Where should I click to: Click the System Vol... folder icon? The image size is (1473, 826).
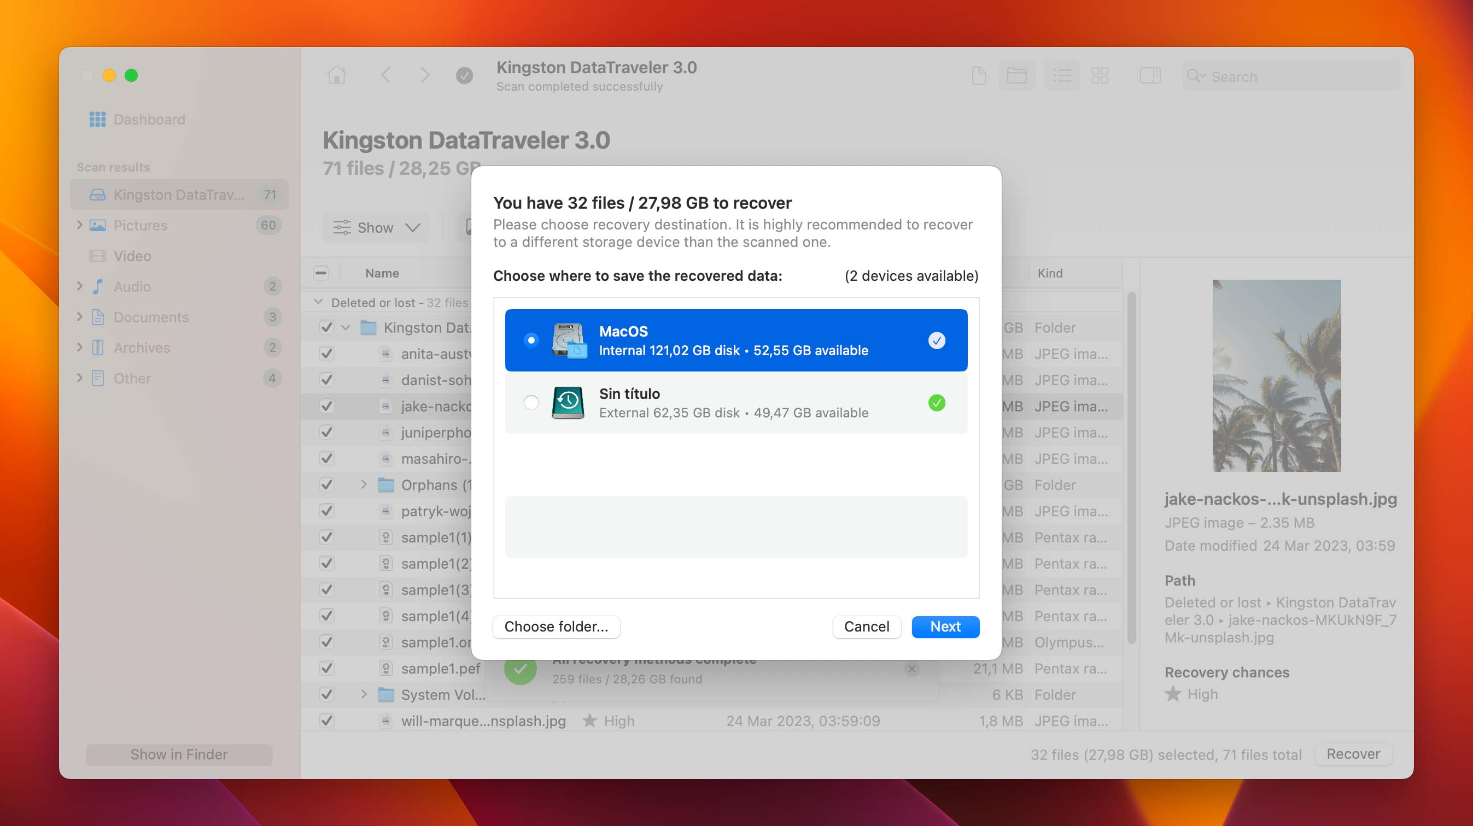[x=386, y=695]
